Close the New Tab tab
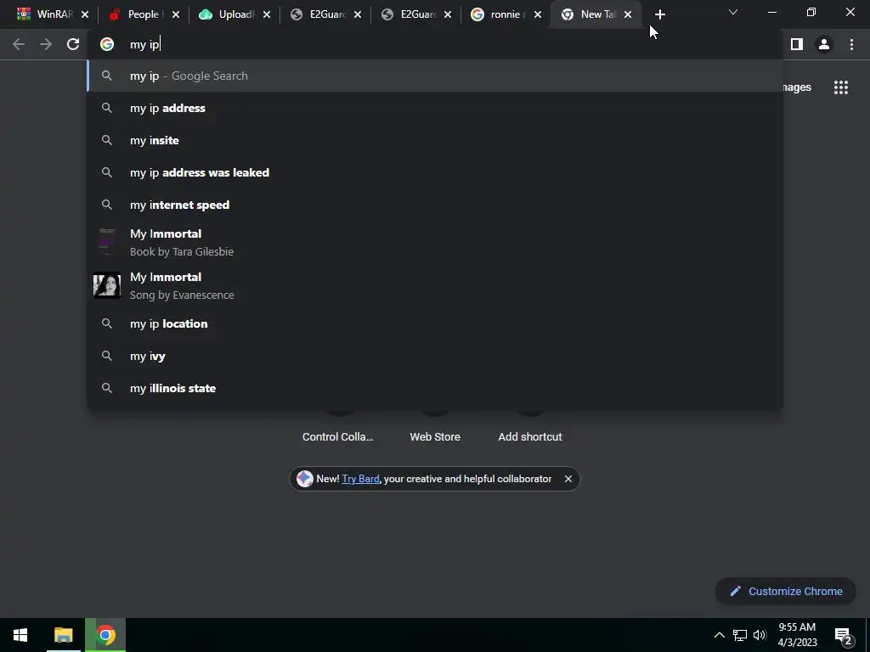Screen dimensions: 870x652 click(x=628, y=14)
